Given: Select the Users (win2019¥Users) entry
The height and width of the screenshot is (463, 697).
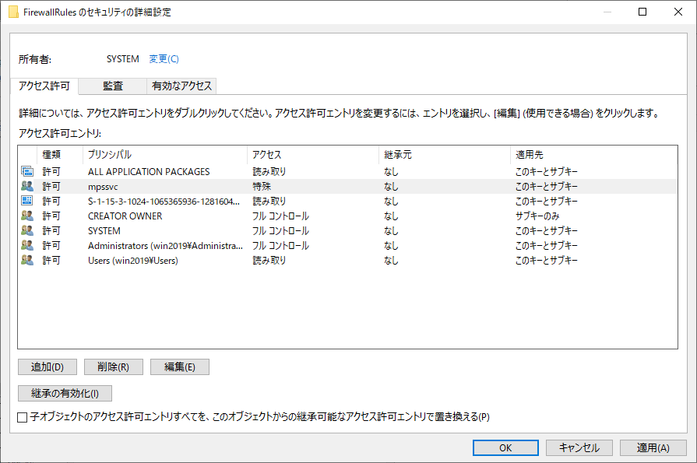Looking at the screenshot, I should pyautogui.click(x=133, y=261).
